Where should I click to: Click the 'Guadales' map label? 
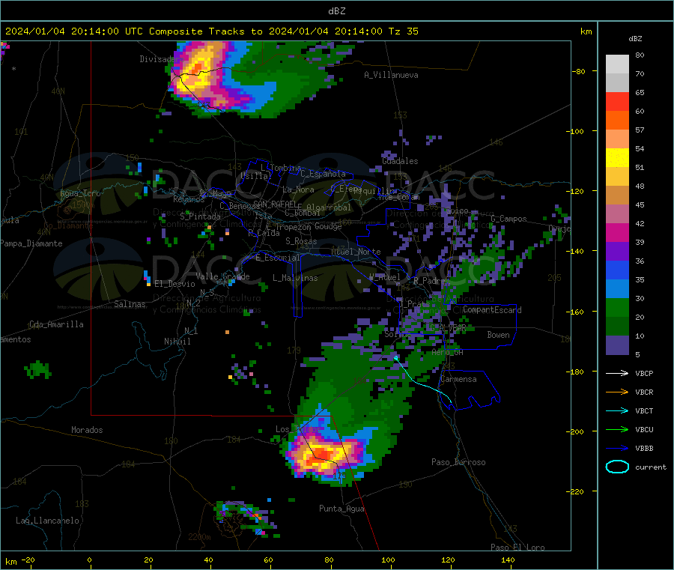point(400,161)
